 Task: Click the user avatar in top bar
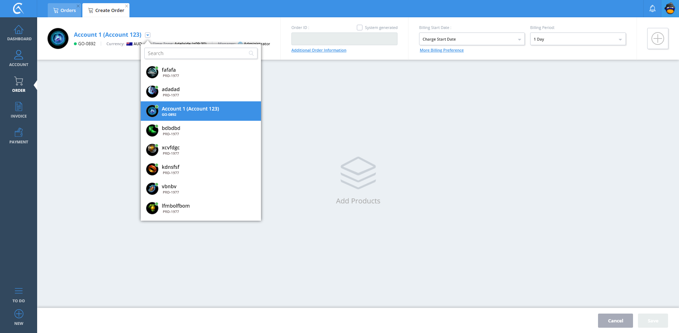(670, 8)
